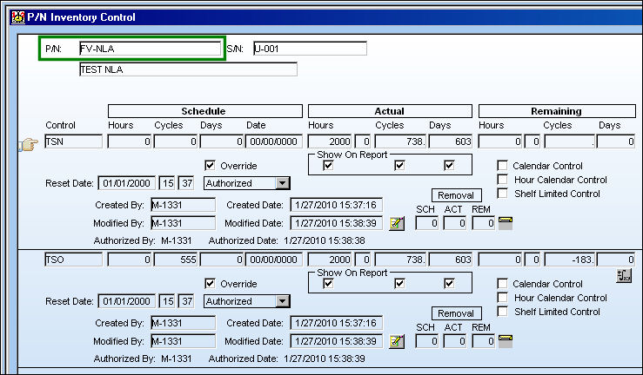Screen dimensions: 643x375
Task: Click the Removal button in TSO section
Action: (x=457, y=313)
